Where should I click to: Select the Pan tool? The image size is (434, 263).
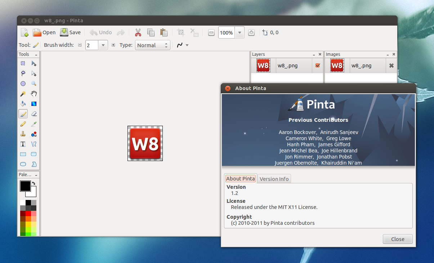coord(34,93)
